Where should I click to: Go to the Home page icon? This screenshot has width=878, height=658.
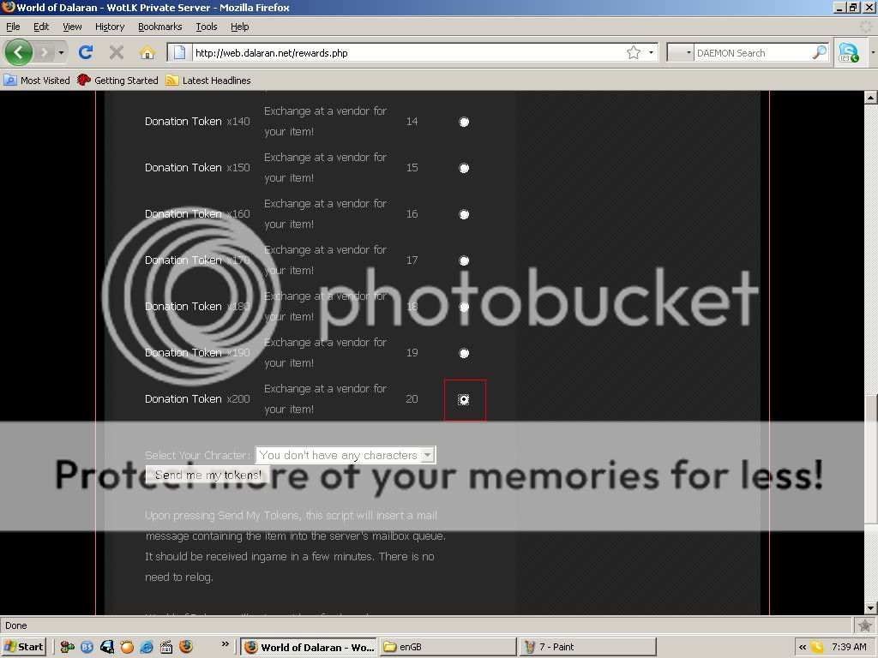pyautogui.click(x=147, y=52)
